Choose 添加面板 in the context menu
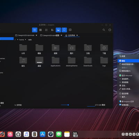Screen dimensions: 139x139 [128, 82]
